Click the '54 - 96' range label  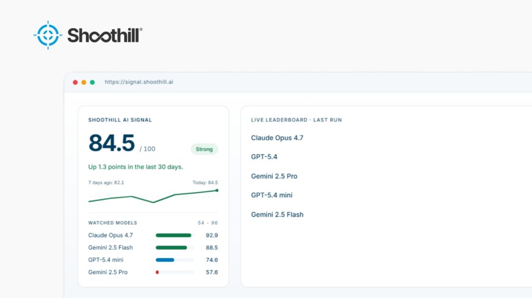tap(208, 223)
